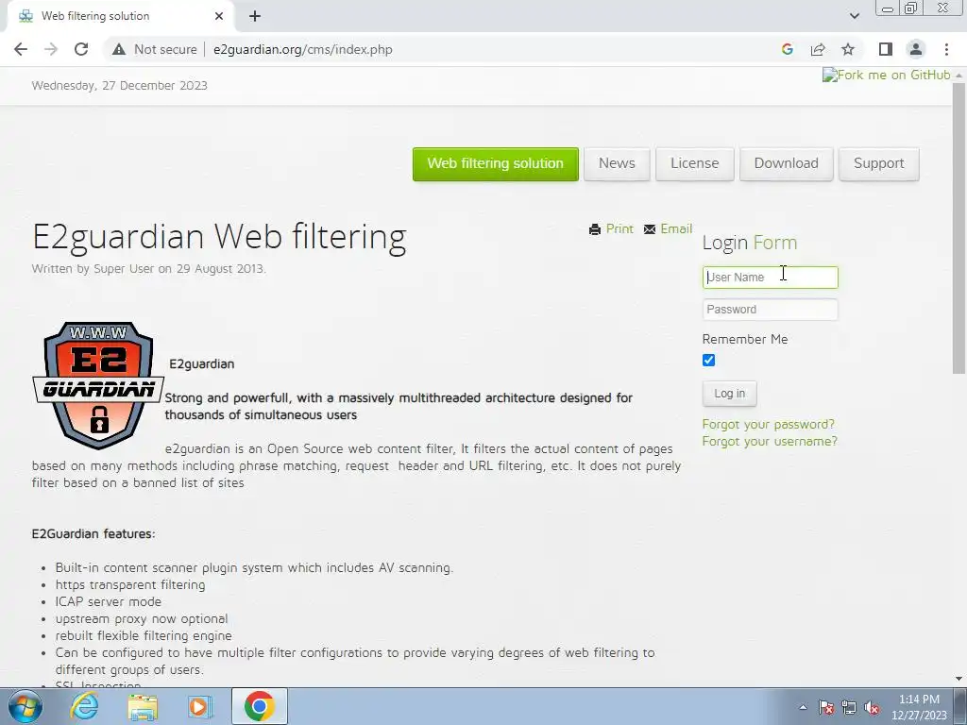Expand the tab search chevron

click(854, 16)
